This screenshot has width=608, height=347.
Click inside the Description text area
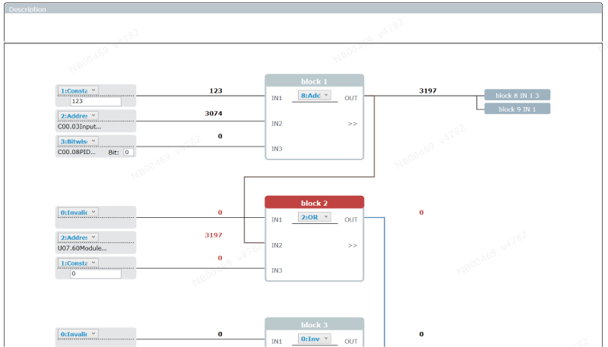point(304,27)
